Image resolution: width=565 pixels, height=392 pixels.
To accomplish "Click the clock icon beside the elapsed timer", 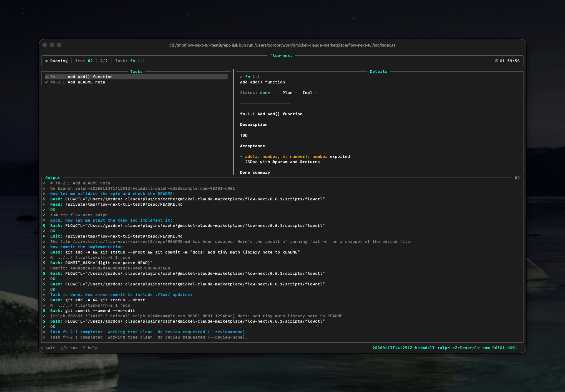I will [x=497, y=61].
